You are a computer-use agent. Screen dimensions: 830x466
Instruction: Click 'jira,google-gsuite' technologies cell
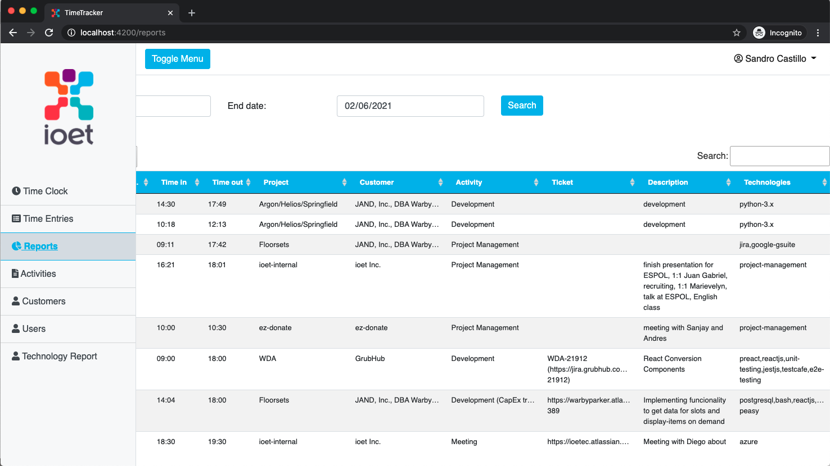point(768,245)
